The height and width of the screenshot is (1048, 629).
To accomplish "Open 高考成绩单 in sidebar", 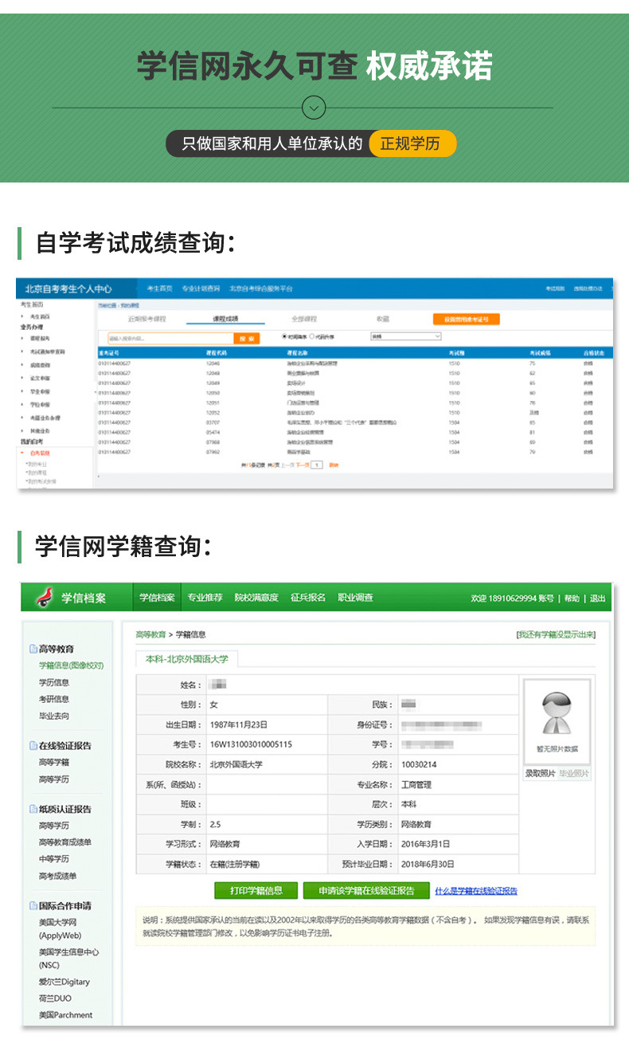I will pyautogui.click(x=58, y=876).
